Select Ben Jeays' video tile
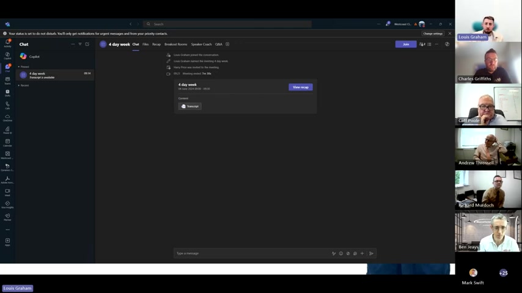The width and height of the screenshot is (522, 293). [x=488, y=231]
